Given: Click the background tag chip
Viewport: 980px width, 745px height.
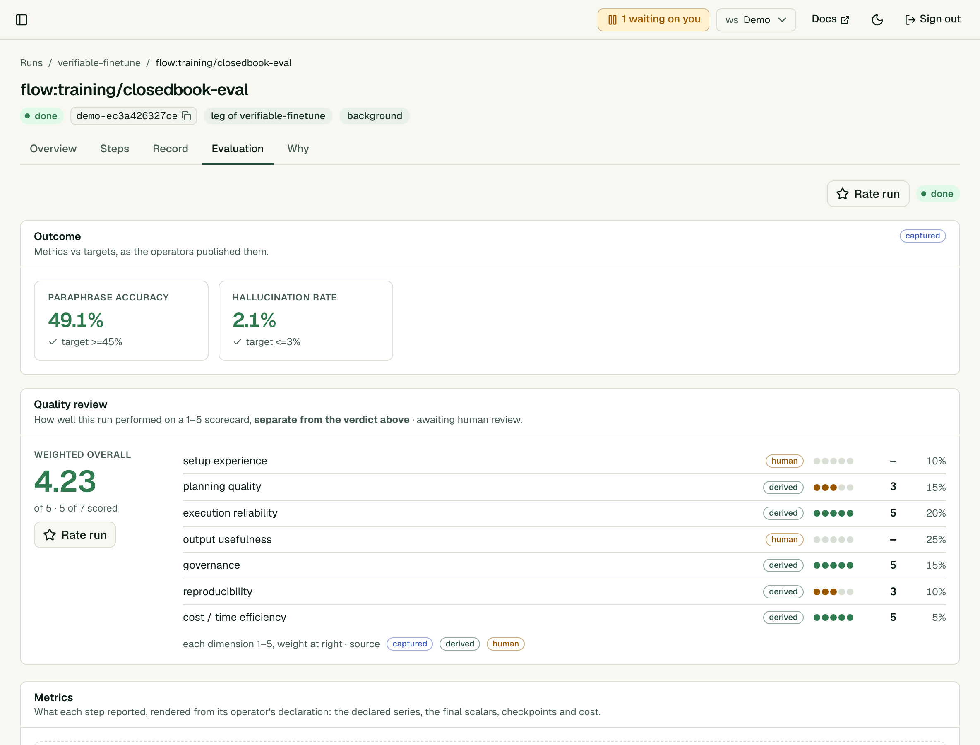Looking at the screenshot, I should coord(374,116).
